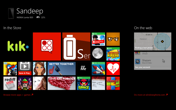The height and width of the screenshot is (110, 176).
Task: Open the brunette cartoon girl app tile
Action: [x=40, y=69]
